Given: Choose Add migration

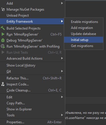Looking at the screenshot, I should [x=83, y=28].
